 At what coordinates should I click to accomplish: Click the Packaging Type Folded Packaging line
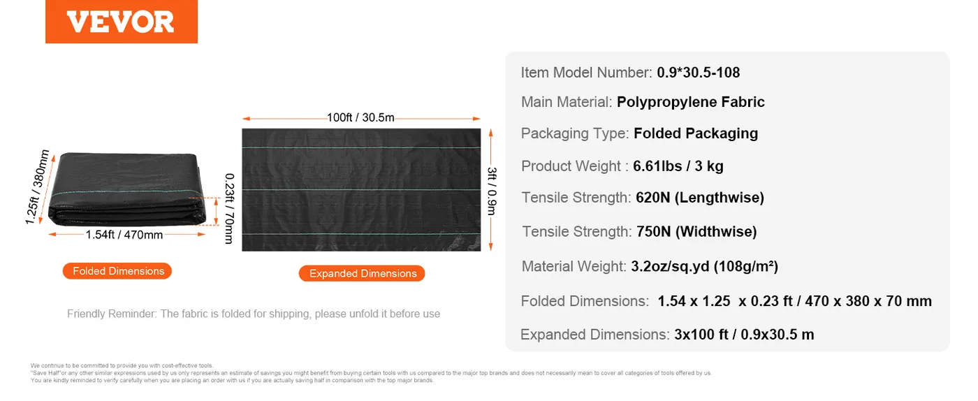pos(639,133)
